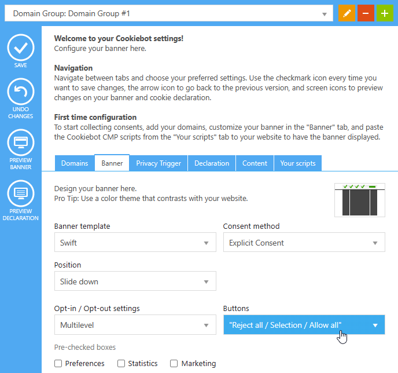Click the orange edit pencil icon

click(x=347, y=13)
